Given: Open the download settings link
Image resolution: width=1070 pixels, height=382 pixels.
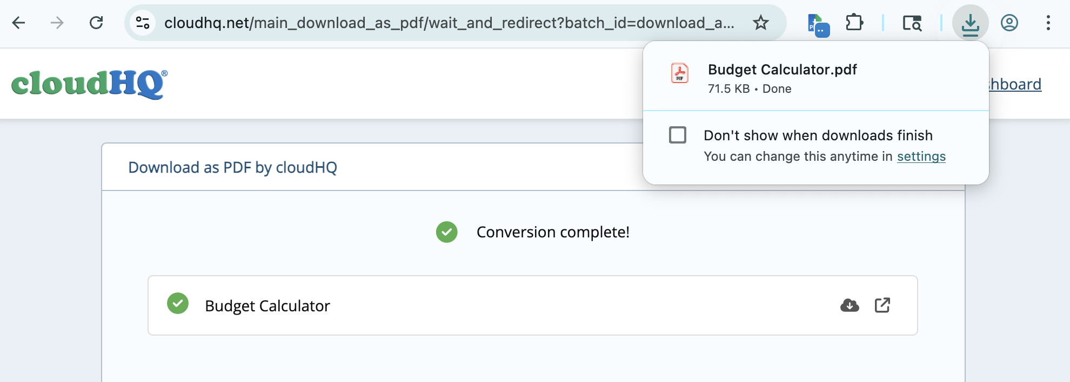Looking at the screenshot, I should point(921,156).
